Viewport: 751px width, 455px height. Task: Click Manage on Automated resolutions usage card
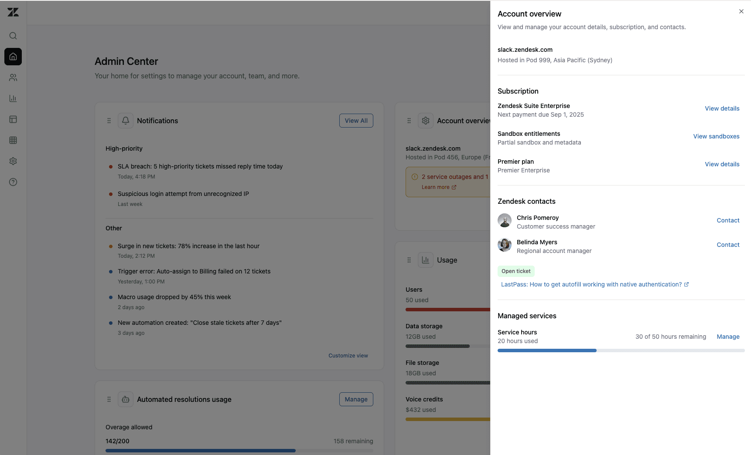356,399
